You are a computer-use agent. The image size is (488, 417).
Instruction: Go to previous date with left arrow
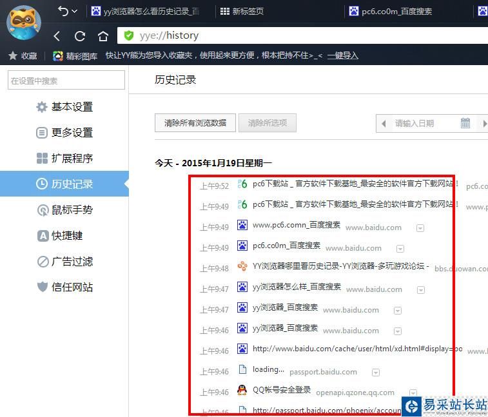point(384,124)
